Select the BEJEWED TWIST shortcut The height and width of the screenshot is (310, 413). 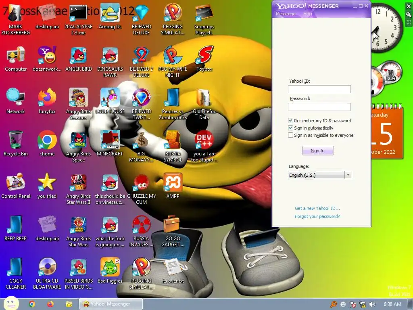pyautogui.click(x=142, y=104)
